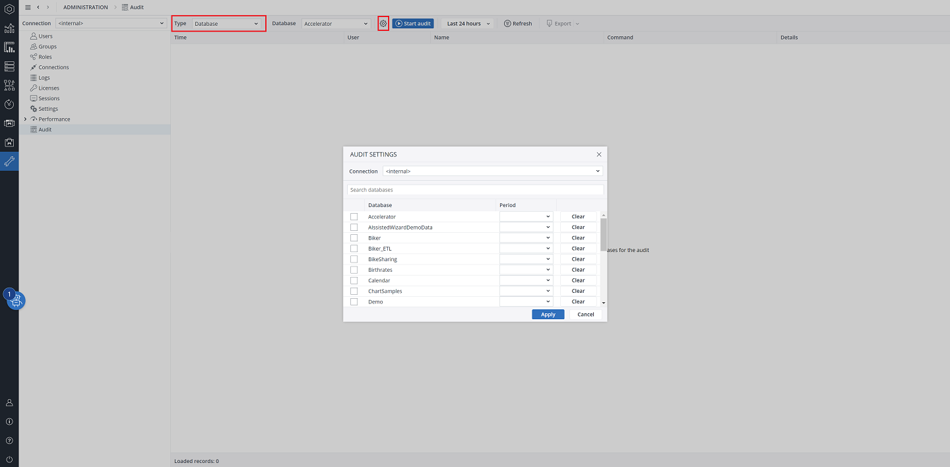Screen dimensions: 950x467
Task: Open the sidebar Connection dropdown
Action: [x=111, y=23]
